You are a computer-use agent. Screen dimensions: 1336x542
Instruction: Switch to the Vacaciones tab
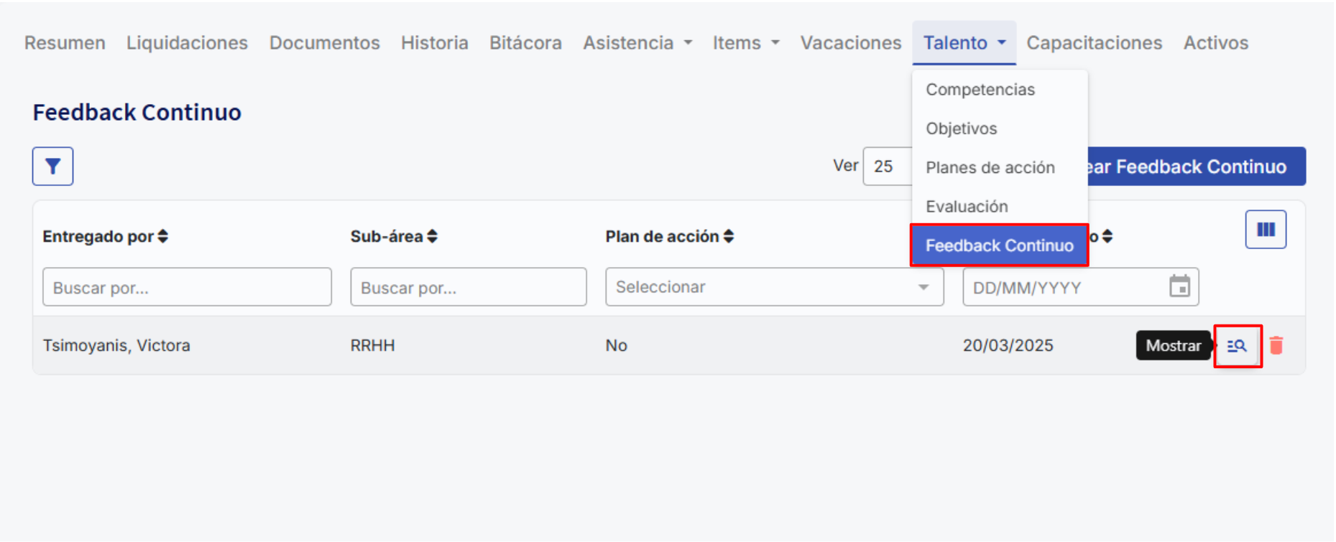click(851, 43)
